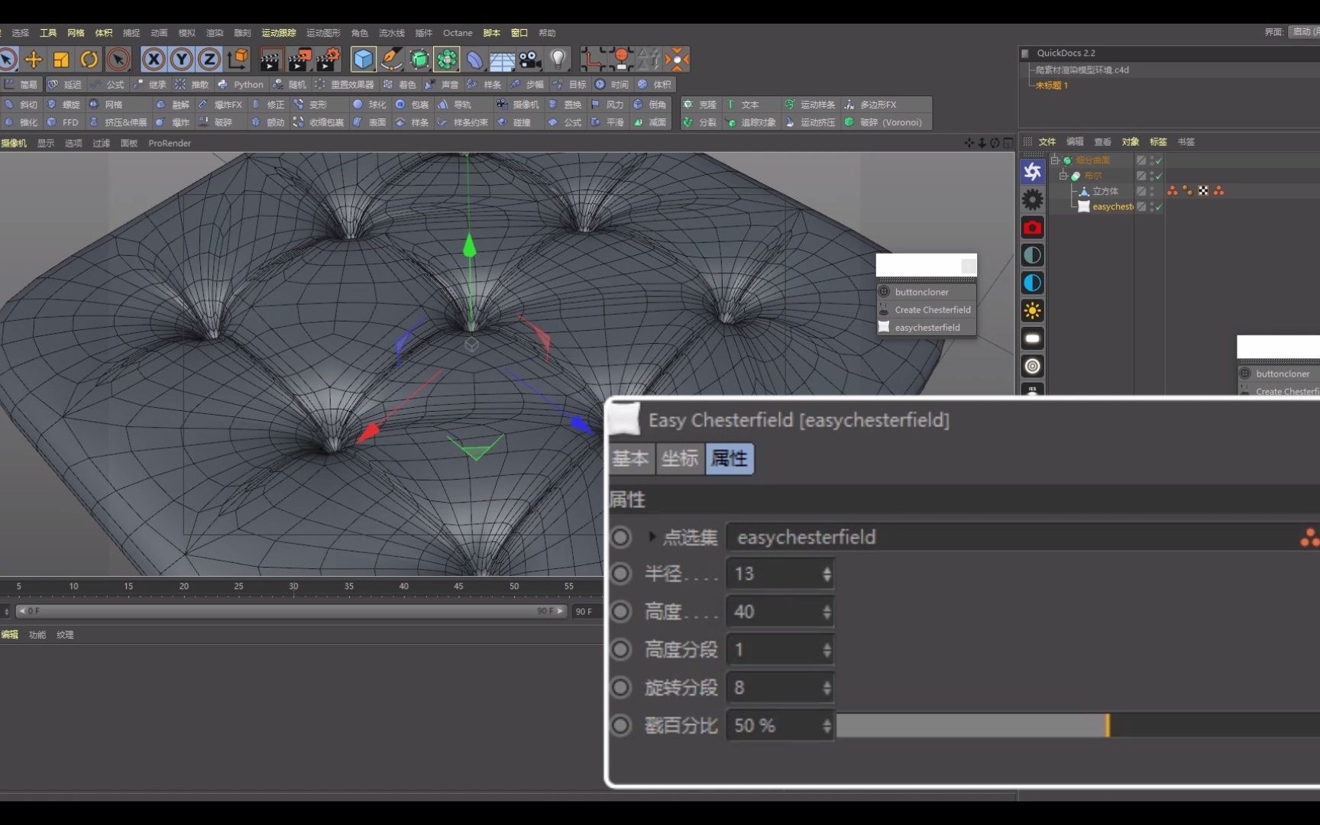Select easychesterfield object in tree
The height and width of the screenshot is (825, 1320).
(1112, 207)
